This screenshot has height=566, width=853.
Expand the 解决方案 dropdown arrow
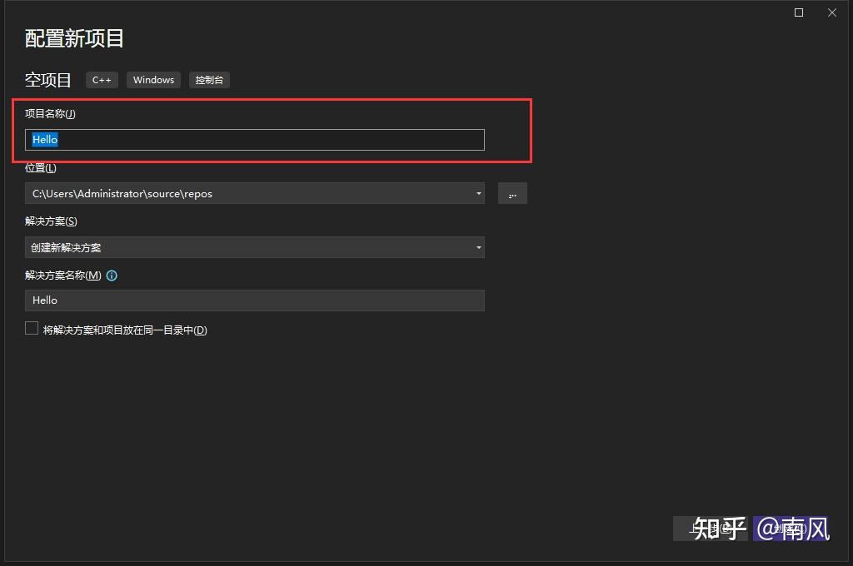(x=478, y=248)
